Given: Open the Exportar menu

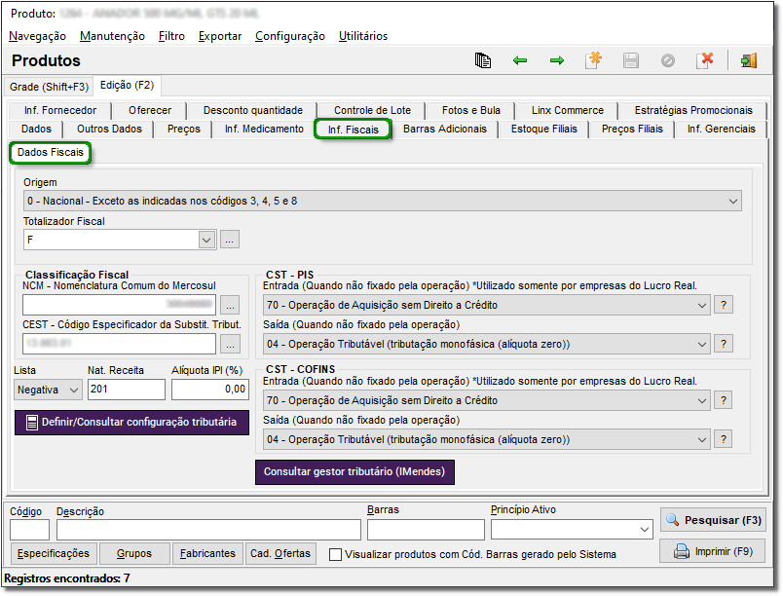Looking at the screenshot, I should (220, 36).
